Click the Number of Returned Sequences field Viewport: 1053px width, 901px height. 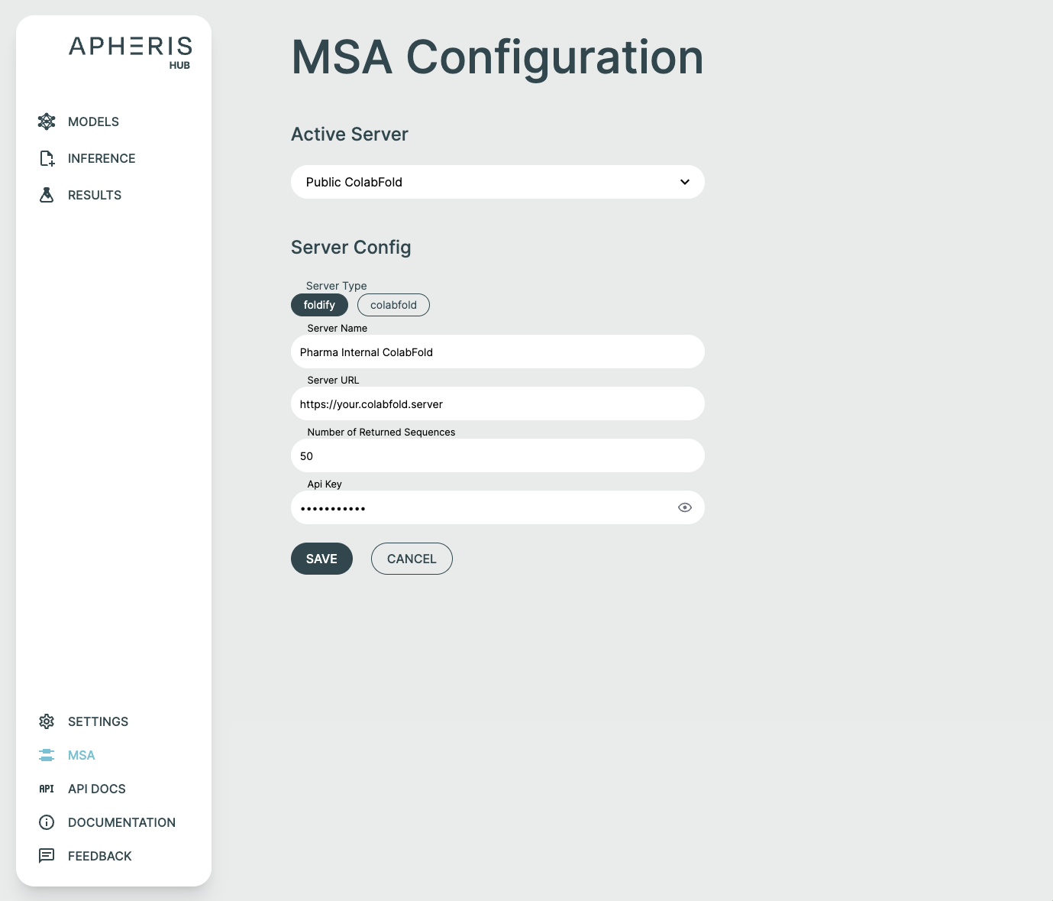pyautogui.click(x=497, y=455)
